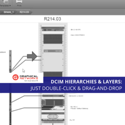Click the Print printer icon

[19, 2]
